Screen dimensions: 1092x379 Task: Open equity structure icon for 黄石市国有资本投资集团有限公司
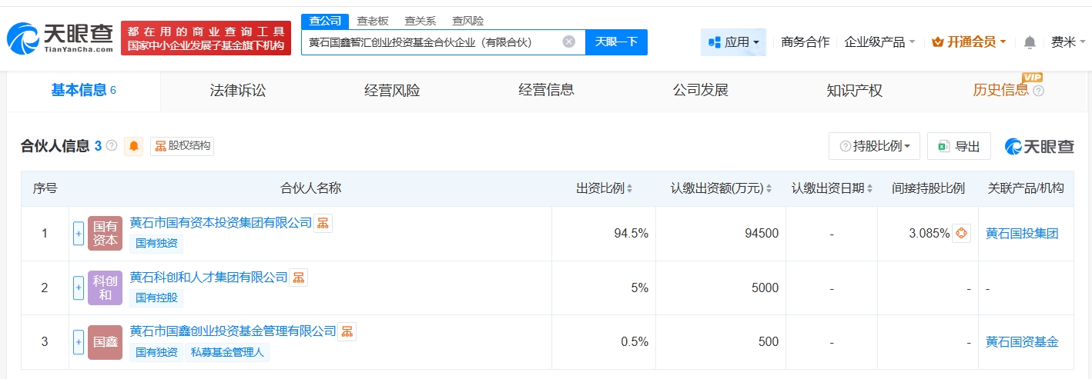[323, 223]
